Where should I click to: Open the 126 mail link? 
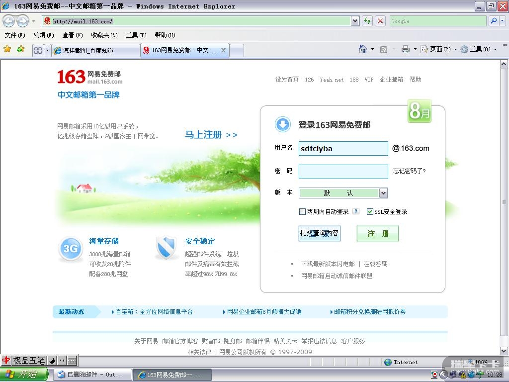click(x=309, y=80)
